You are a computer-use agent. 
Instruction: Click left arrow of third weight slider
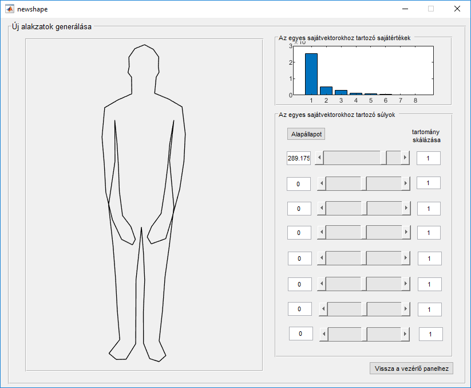[x=322, y=208]
